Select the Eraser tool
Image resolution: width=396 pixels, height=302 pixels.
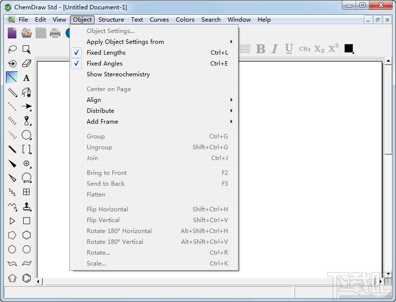26,64
